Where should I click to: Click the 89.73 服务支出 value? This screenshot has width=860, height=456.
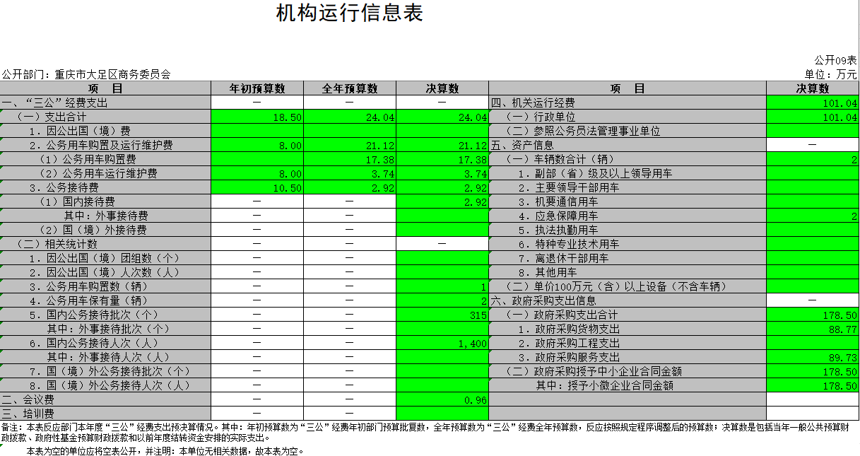[x=812, y=357]
